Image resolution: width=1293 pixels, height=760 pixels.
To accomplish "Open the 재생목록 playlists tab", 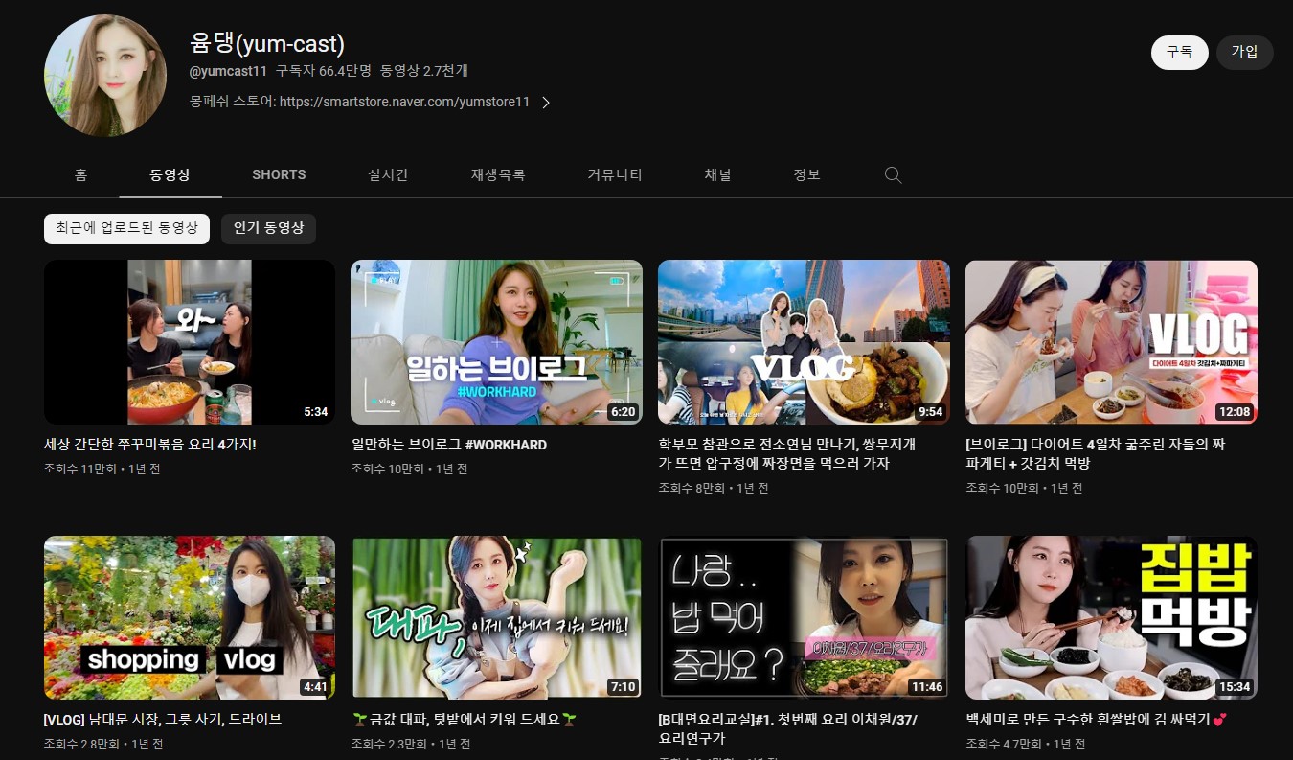I will [x=497, y=174].
